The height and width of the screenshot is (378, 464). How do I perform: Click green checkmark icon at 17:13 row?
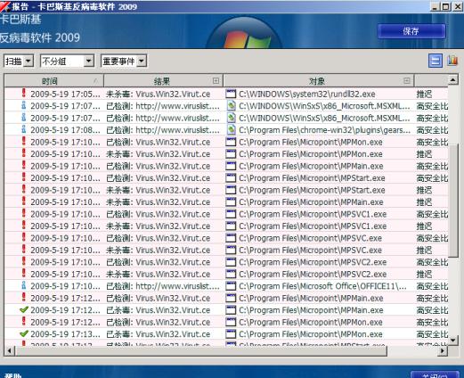(24, 334)
